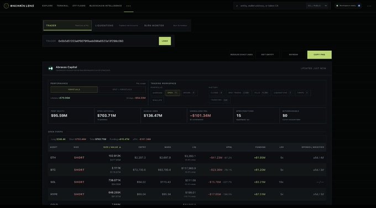Open the more navigation ellipsis menu
The width and height of the screenshot is (376, 208).
(x=128, y=6)
